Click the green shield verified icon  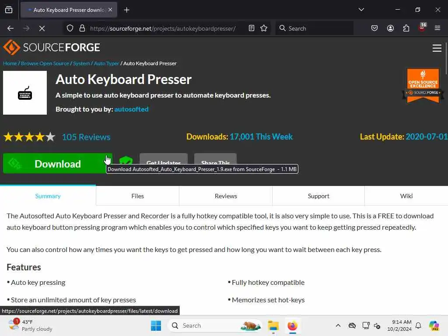click(126, 160)
